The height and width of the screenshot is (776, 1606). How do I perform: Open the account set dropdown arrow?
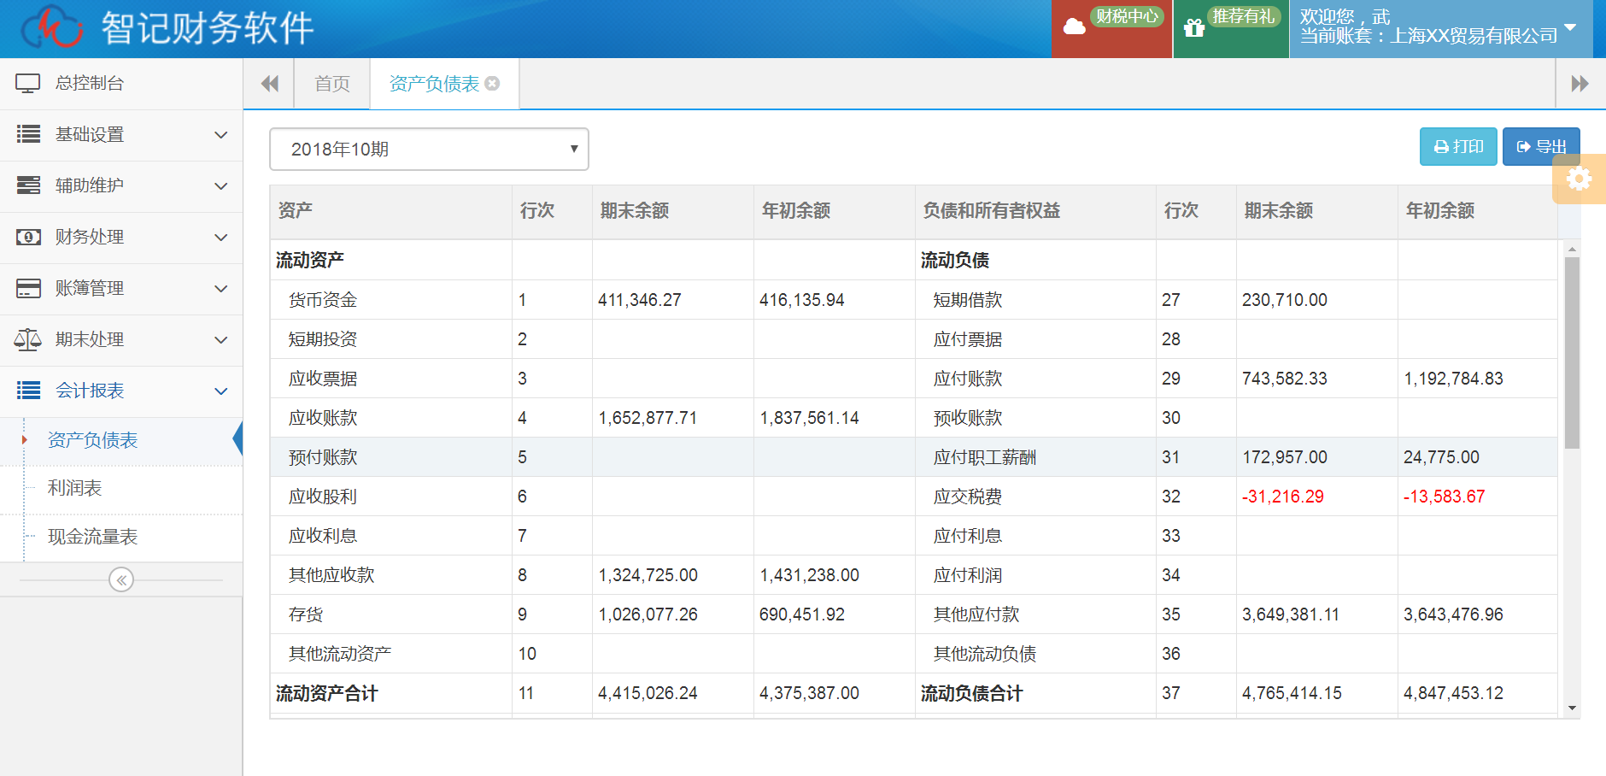1570,27
